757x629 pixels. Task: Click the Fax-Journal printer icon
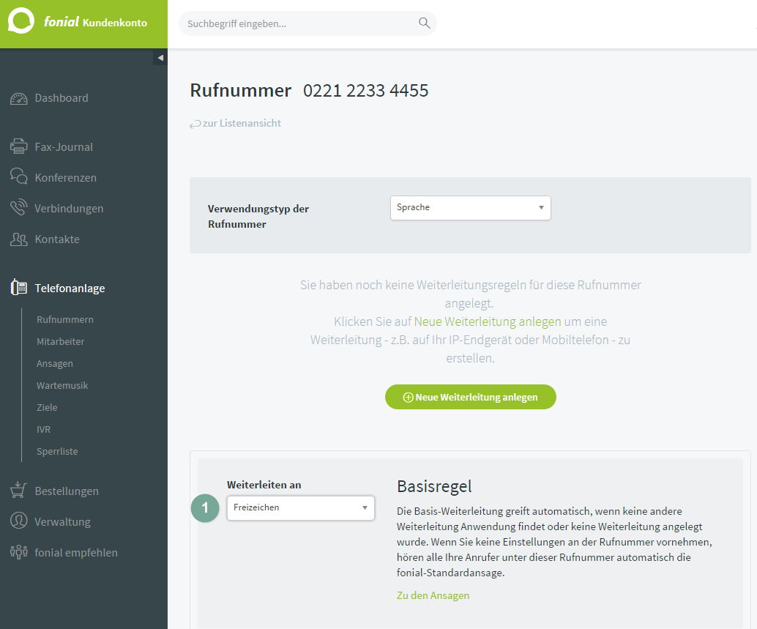point(19,146)
